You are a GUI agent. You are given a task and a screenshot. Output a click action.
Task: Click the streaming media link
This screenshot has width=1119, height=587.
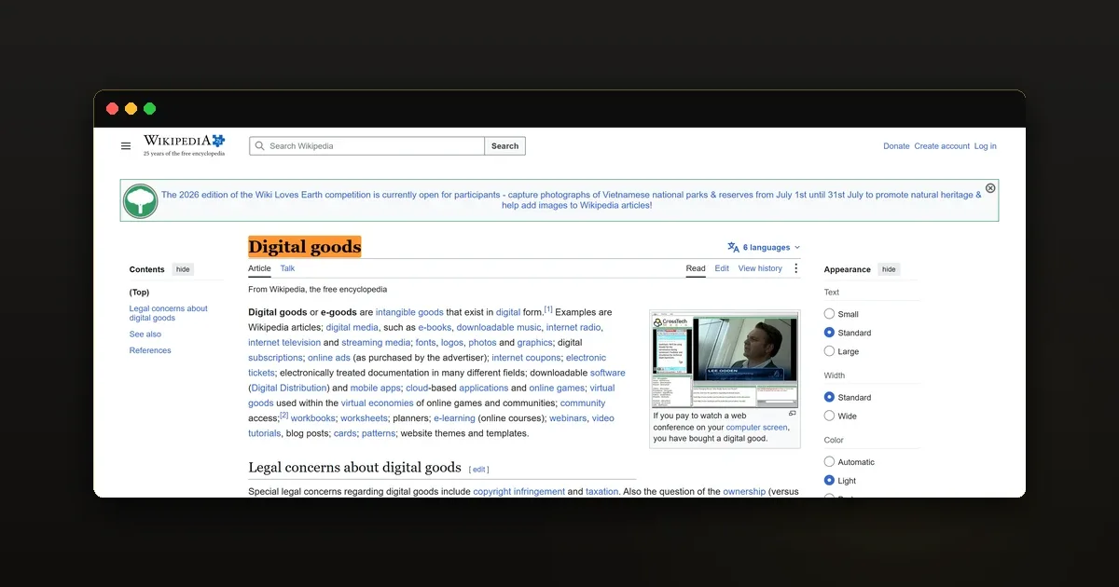(376, 343)
